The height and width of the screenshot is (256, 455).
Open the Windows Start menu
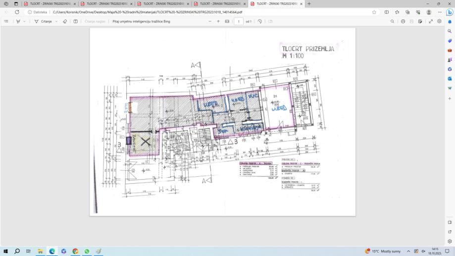point(5,251)
